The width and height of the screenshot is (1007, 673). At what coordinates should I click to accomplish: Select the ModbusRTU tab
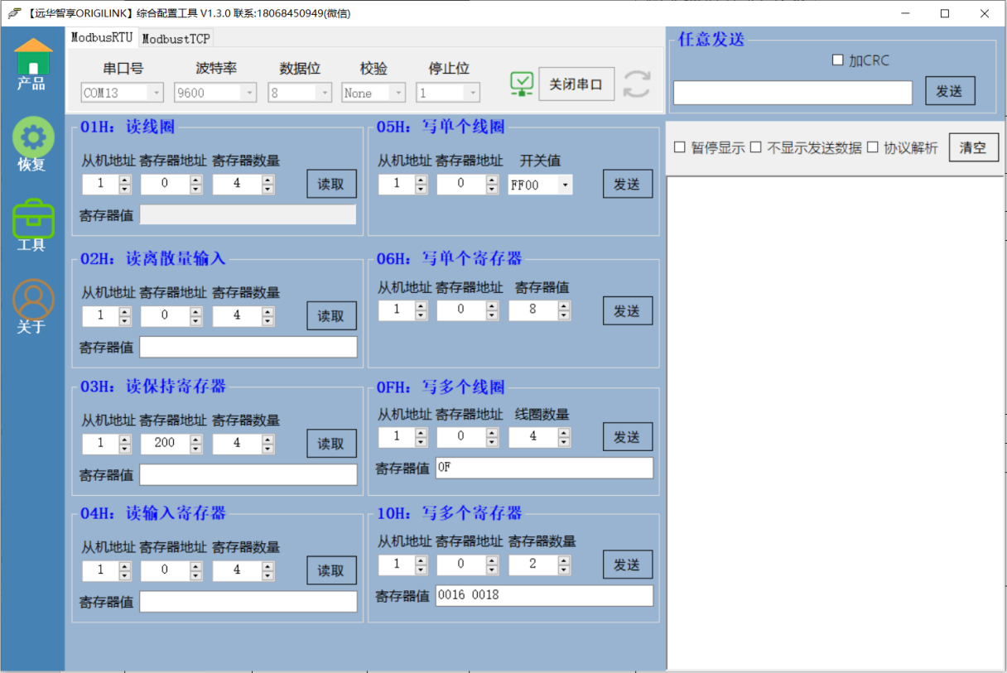[x=101, y=38]
